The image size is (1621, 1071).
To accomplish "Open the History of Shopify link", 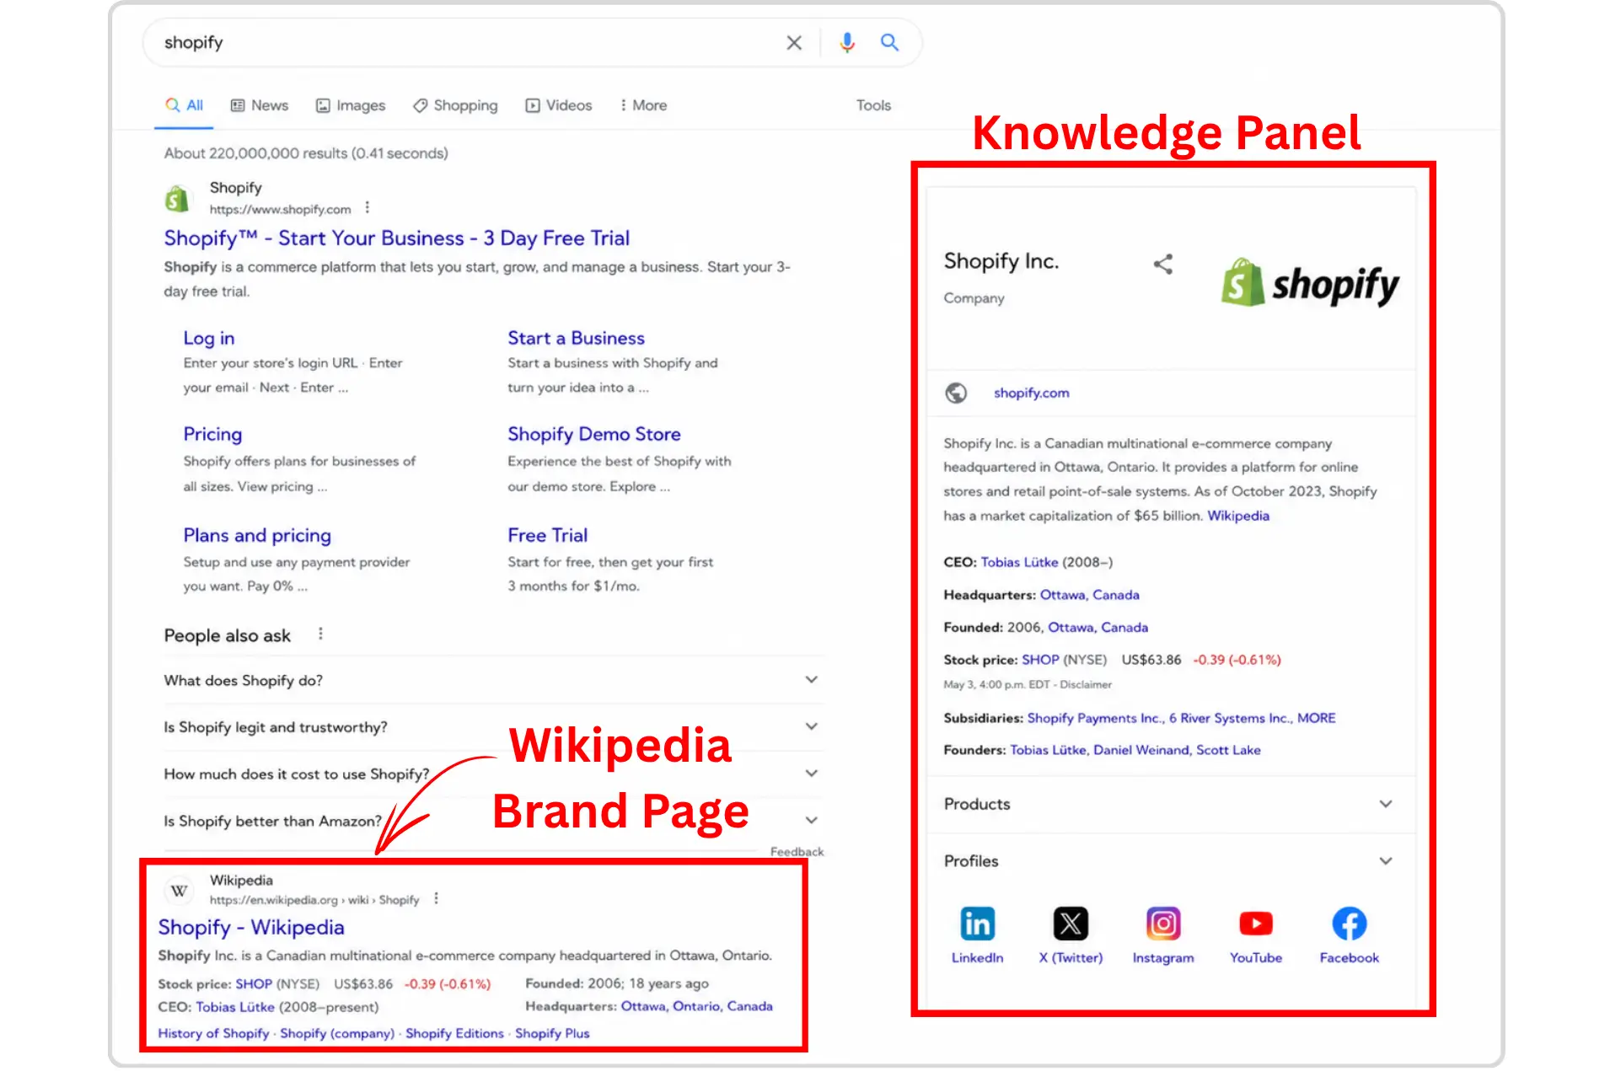I will click(213, 1034).
